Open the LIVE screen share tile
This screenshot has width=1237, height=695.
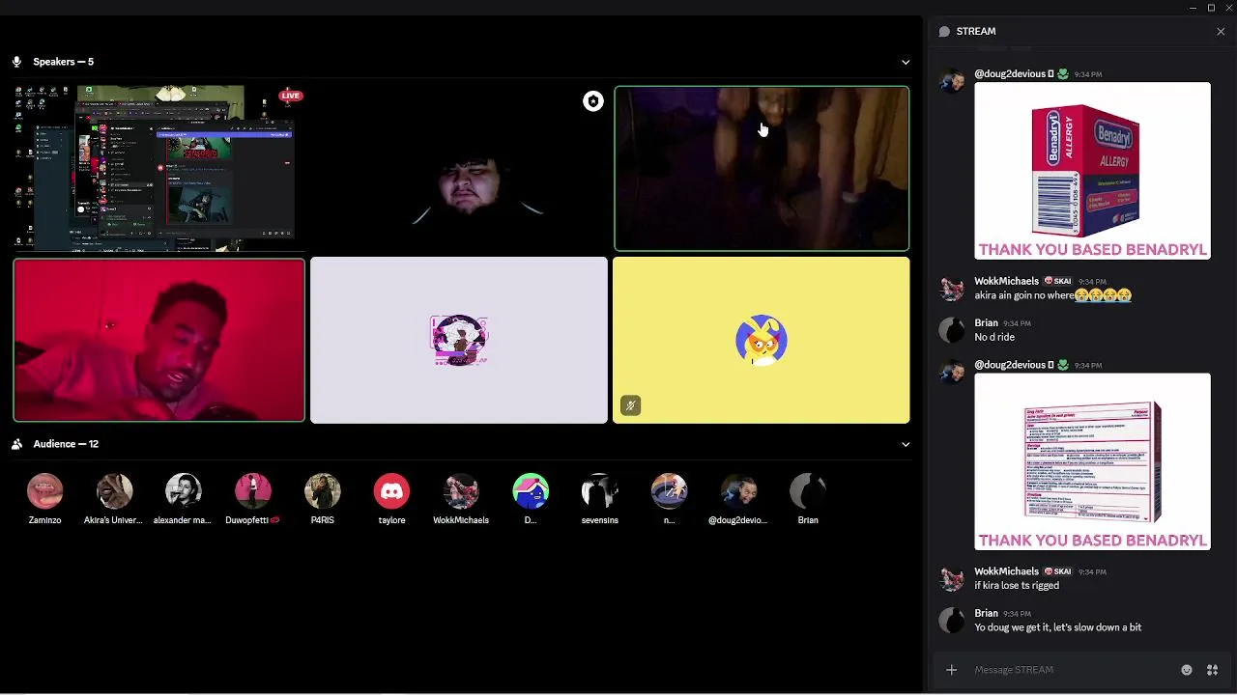coord(159,168)
